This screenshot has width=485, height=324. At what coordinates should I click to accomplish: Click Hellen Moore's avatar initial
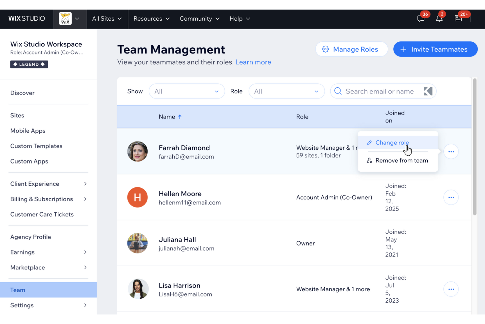137,197
